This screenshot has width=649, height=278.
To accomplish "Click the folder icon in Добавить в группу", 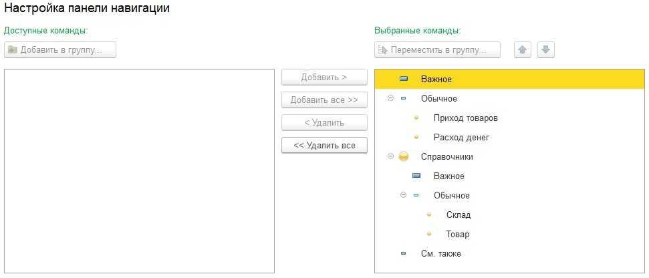I will point(13,50).
